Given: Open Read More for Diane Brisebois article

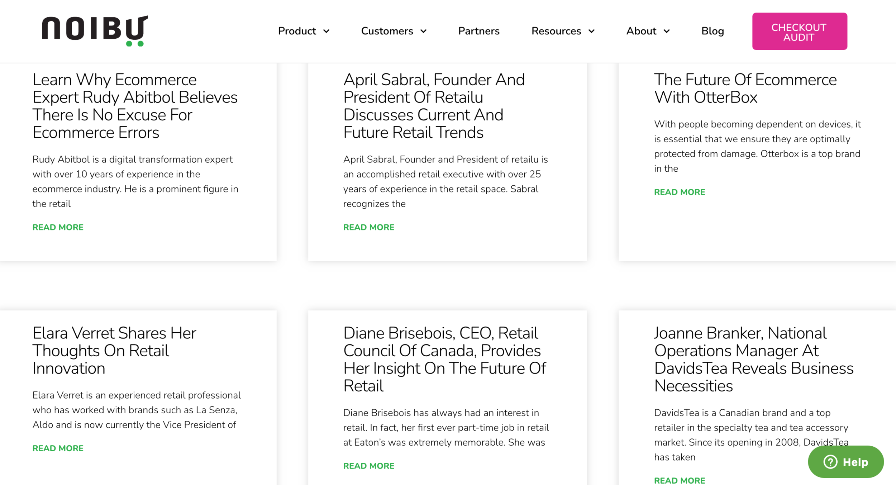Looking at the screenshot, I should coord(369,466).
